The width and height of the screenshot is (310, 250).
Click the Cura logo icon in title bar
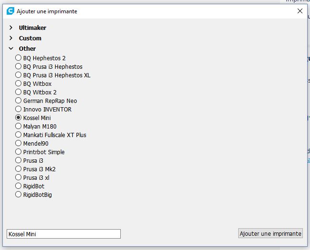[10, 11]
